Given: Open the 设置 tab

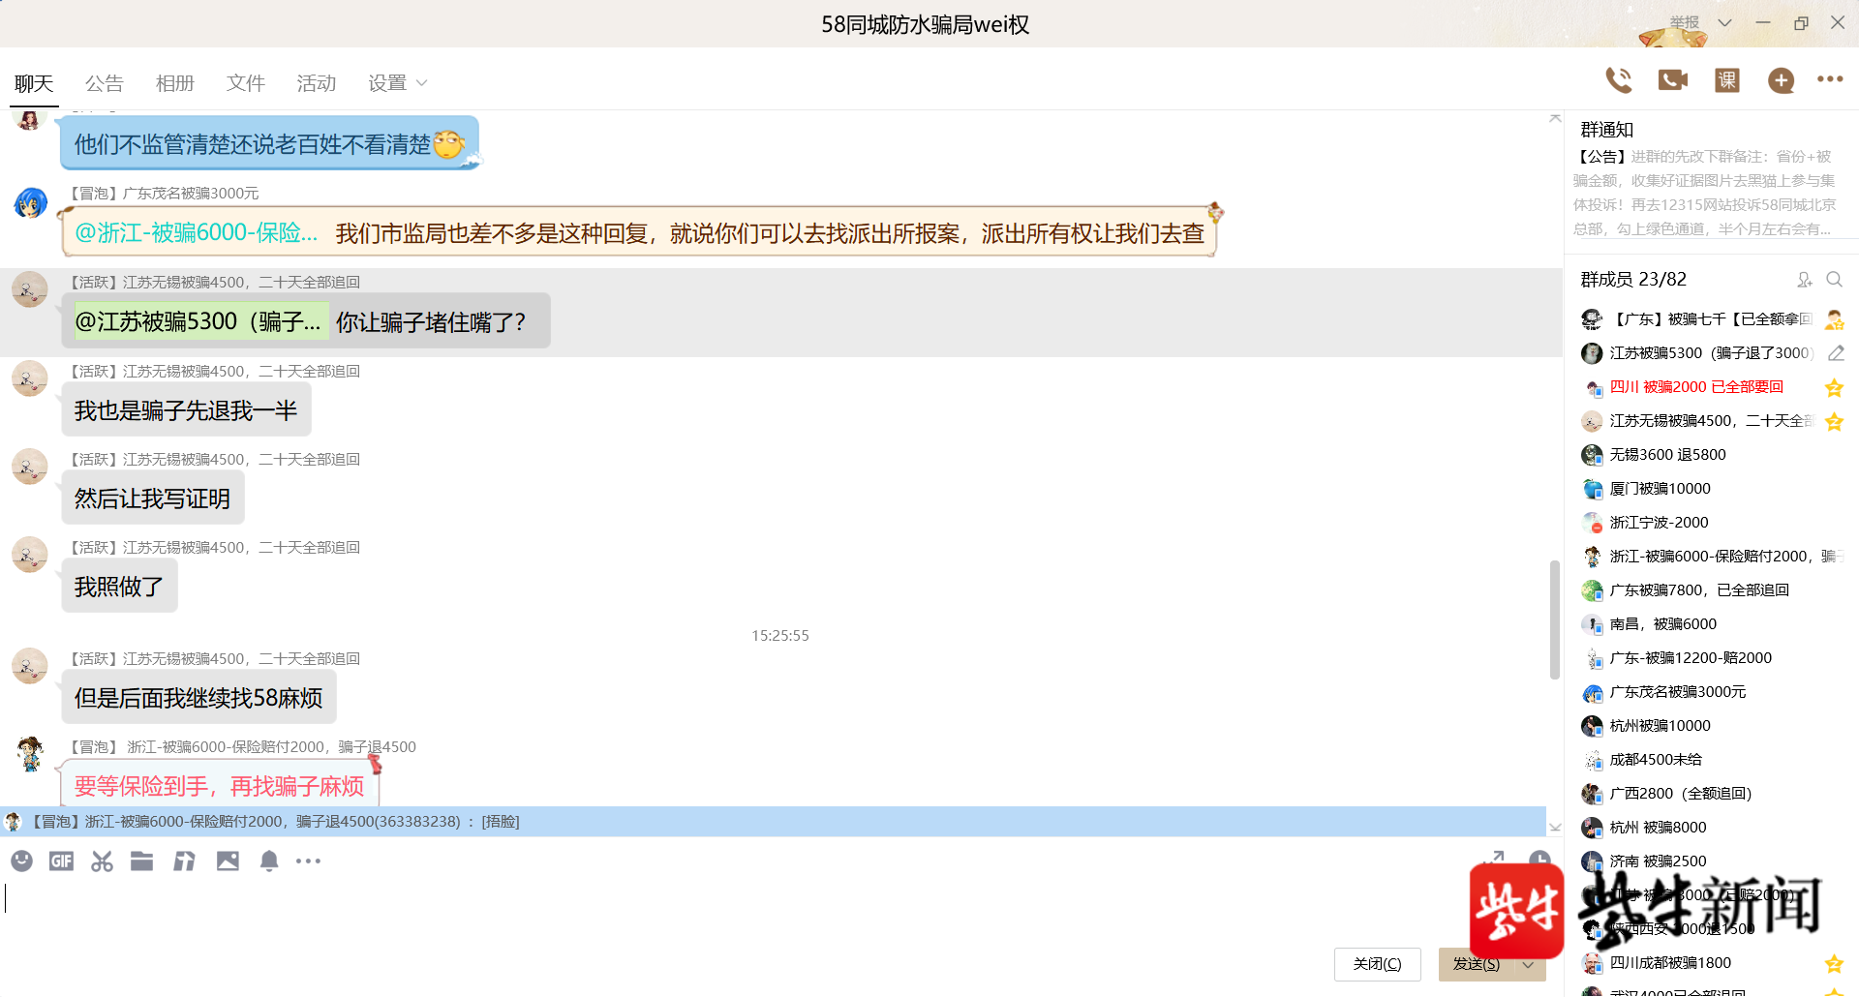Looking at the screenshot, I should (387, 83).
